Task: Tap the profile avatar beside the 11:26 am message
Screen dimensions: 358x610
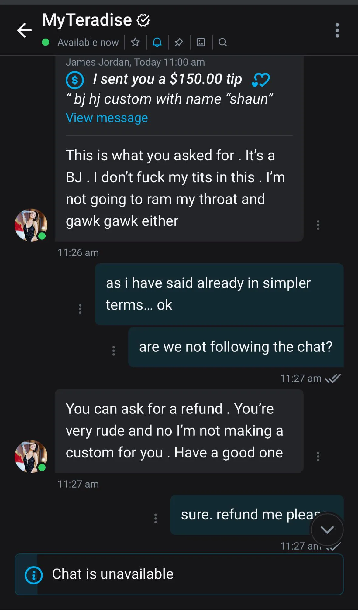Action: 31,225
